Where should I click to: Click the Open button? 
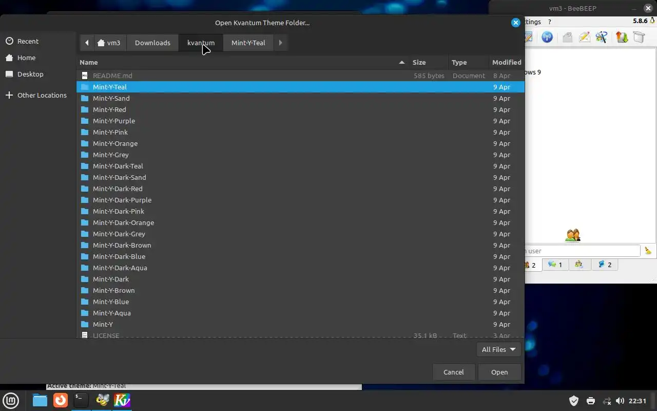(x=499, y=372)
